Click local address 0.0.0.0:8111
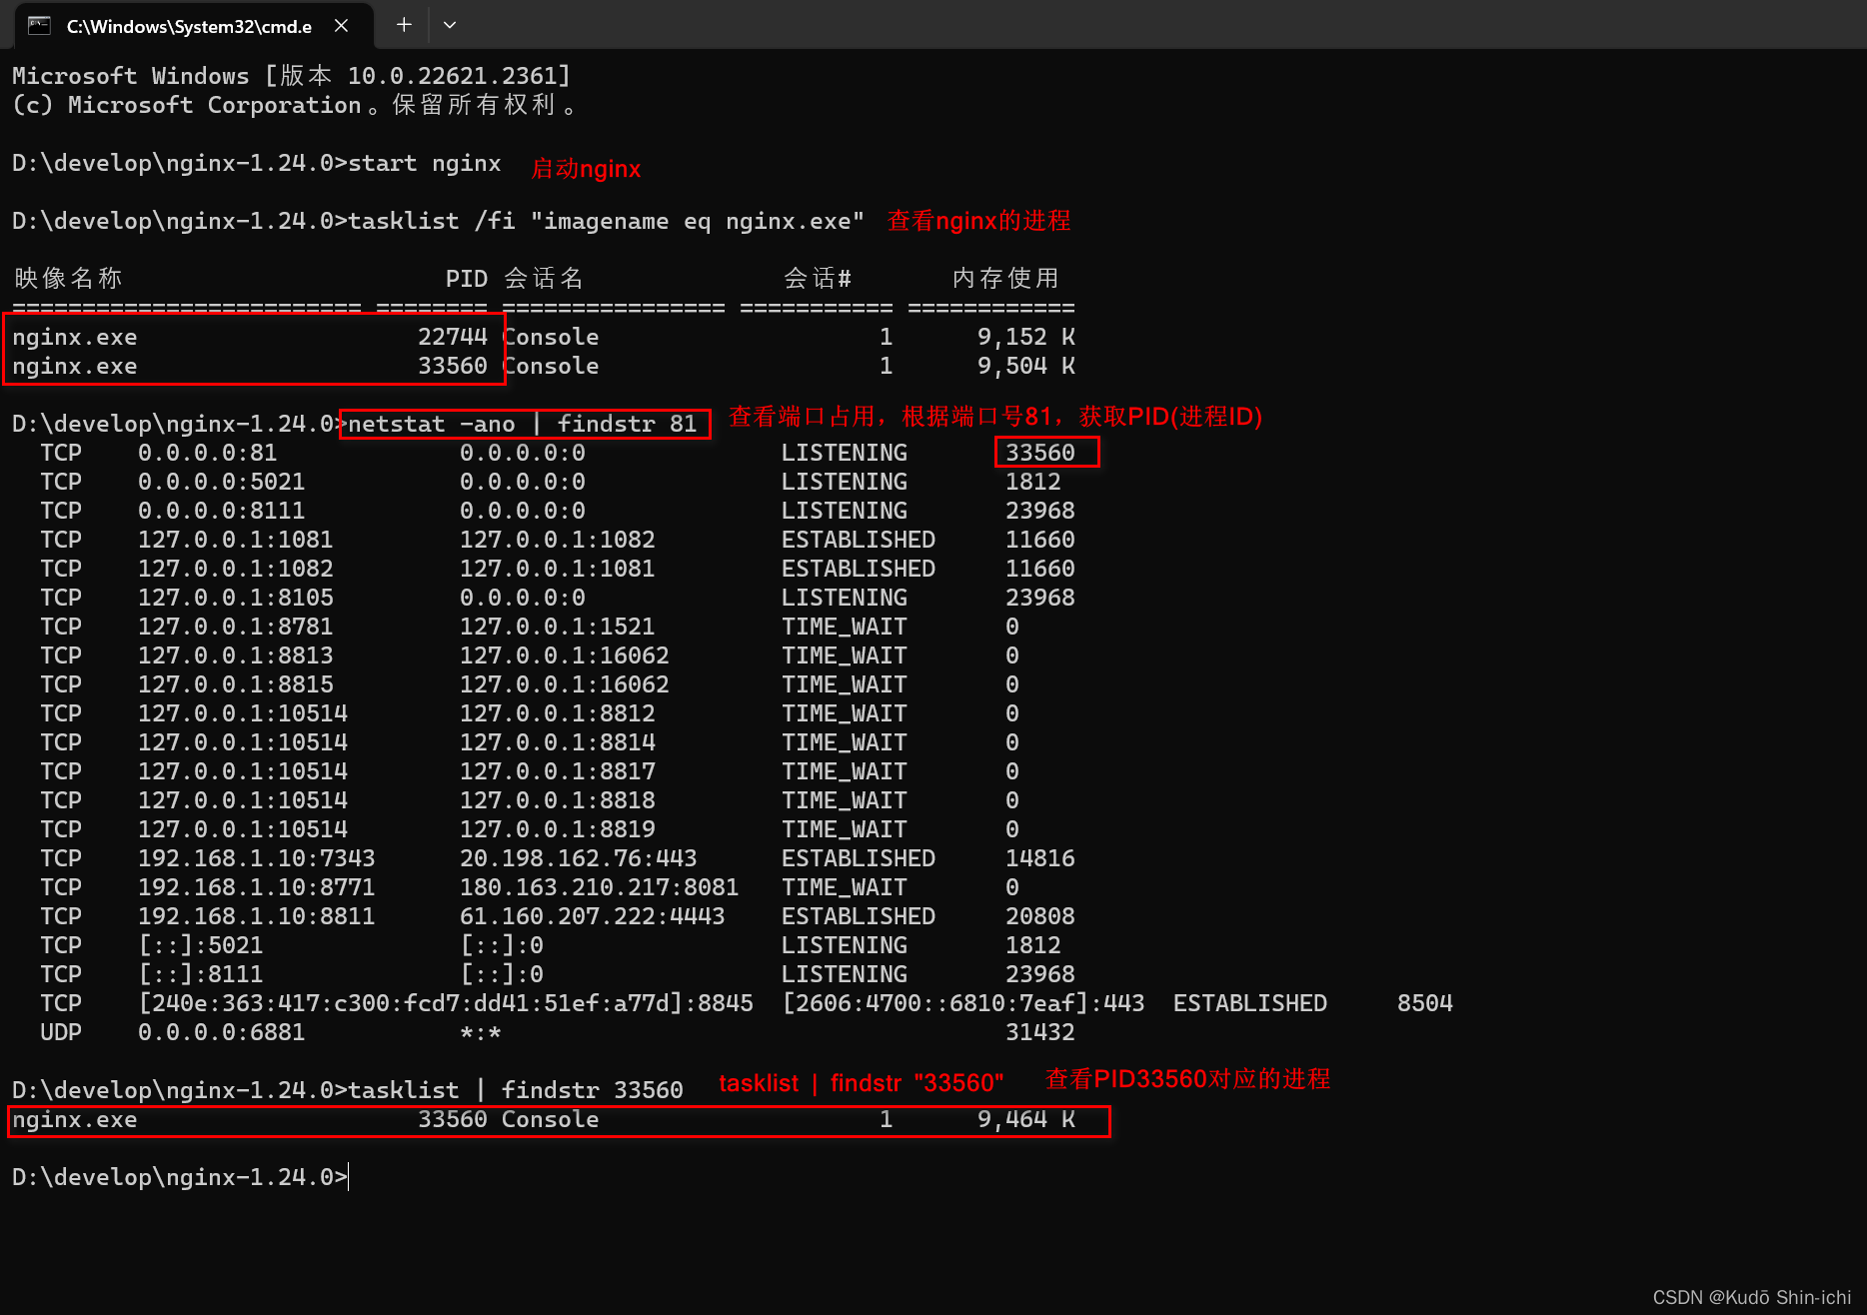This screenshot has width=1867, height=1315. (221, 511)
